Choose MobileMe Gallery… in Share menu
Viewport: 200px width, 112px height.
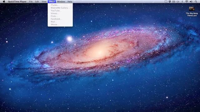coord(60,8)
